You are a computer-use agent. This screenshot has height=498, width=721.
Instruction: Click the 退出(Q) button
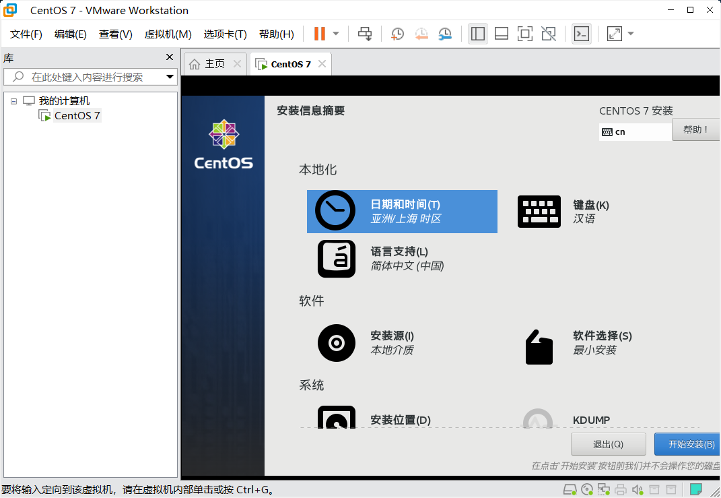tap(609, 444)
